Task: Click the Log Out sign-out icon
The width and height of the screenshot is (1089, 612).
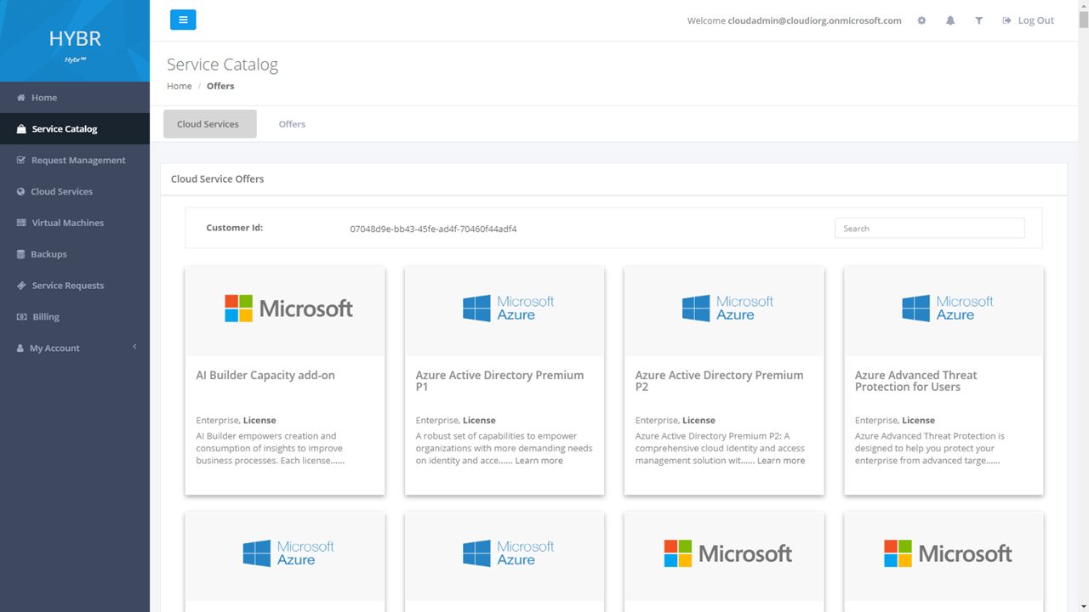Action: pyautogui.click(x=1007, y=20)
